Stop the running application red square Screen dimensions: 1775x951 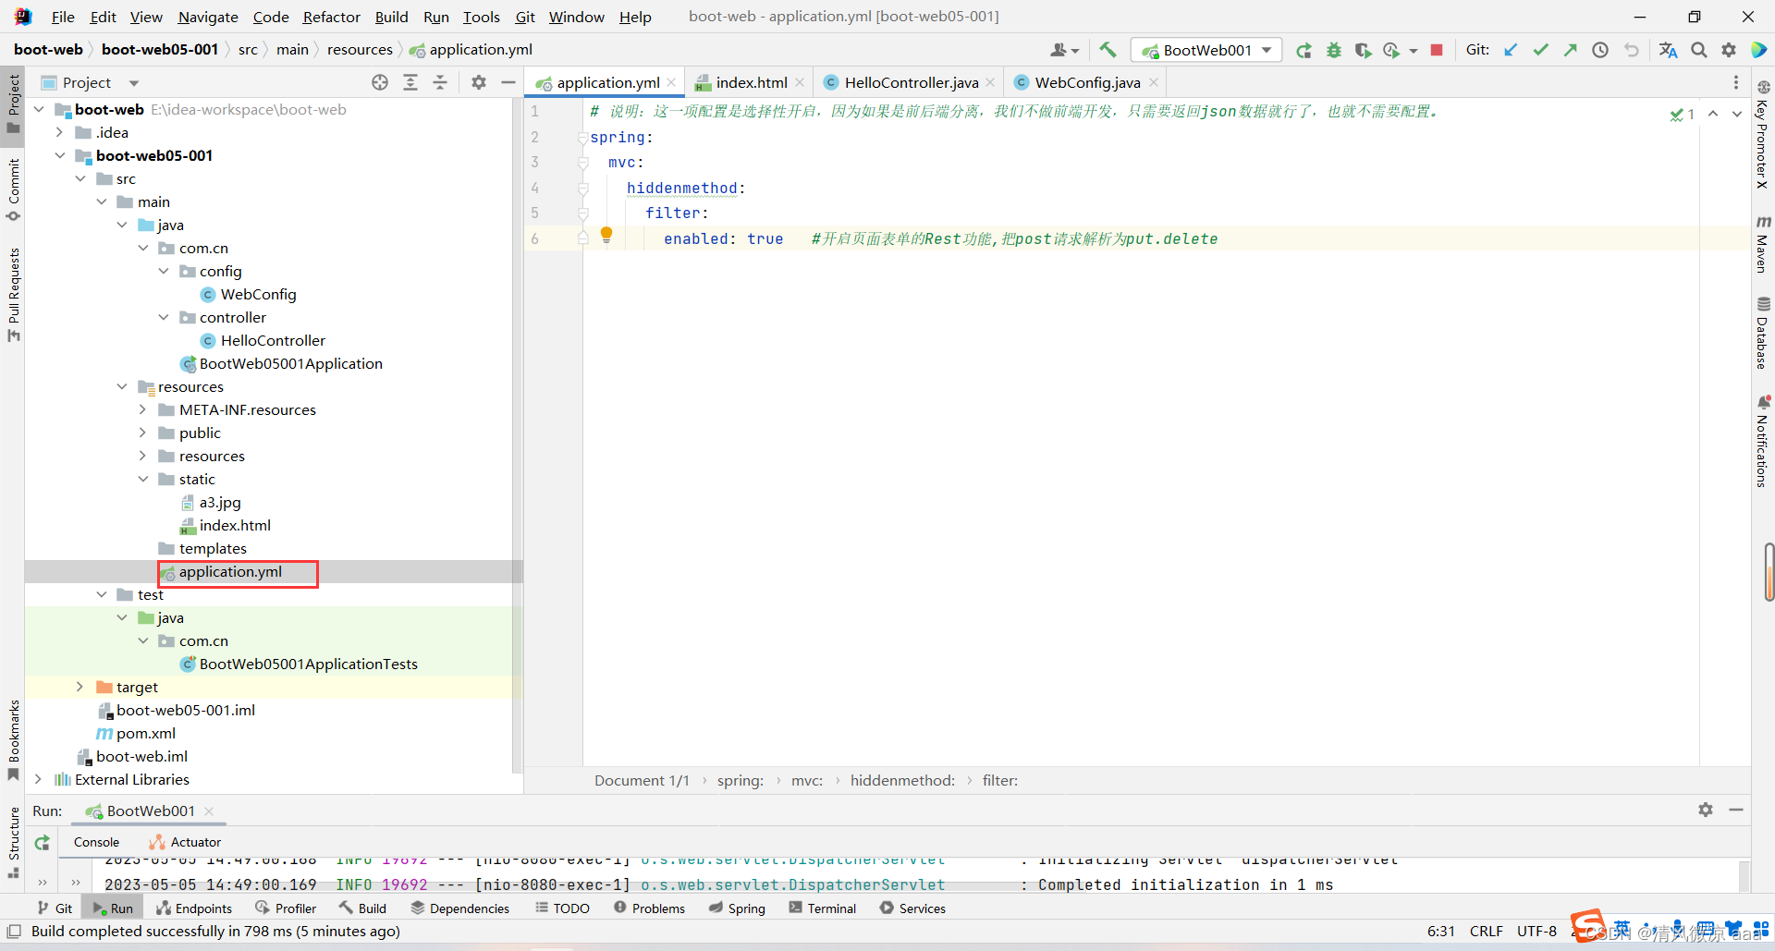[x=1437, y=50]
